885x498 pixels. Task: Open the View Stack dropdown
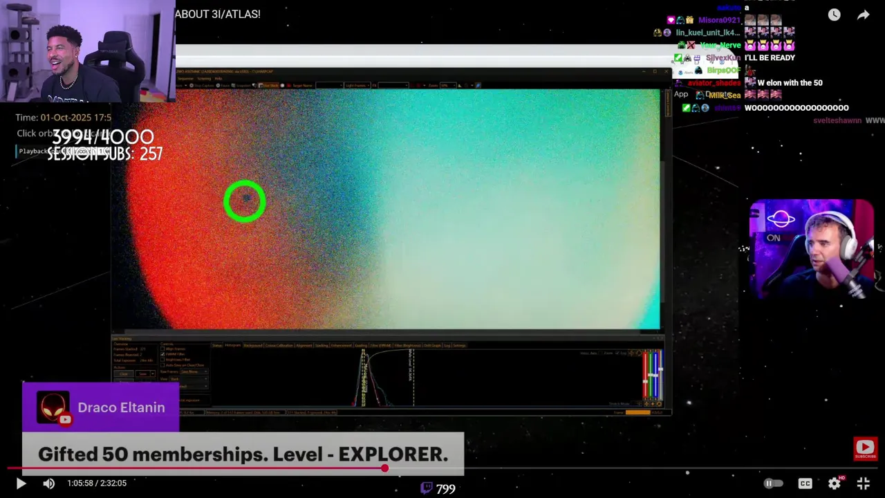coord(188,379)
